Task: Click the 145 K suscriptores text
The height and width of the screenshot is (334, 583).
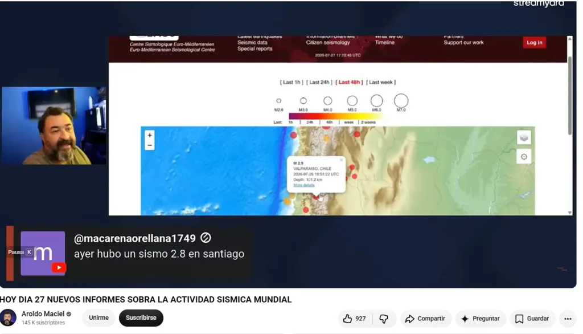Action: pyautogui.click(x=43, y=323)
